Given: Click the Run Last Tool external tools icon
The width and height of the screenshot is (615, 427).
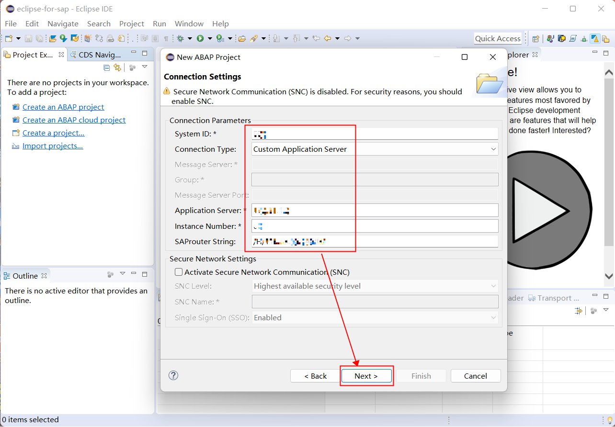Looking at the screenshot, I should (220, 38).
